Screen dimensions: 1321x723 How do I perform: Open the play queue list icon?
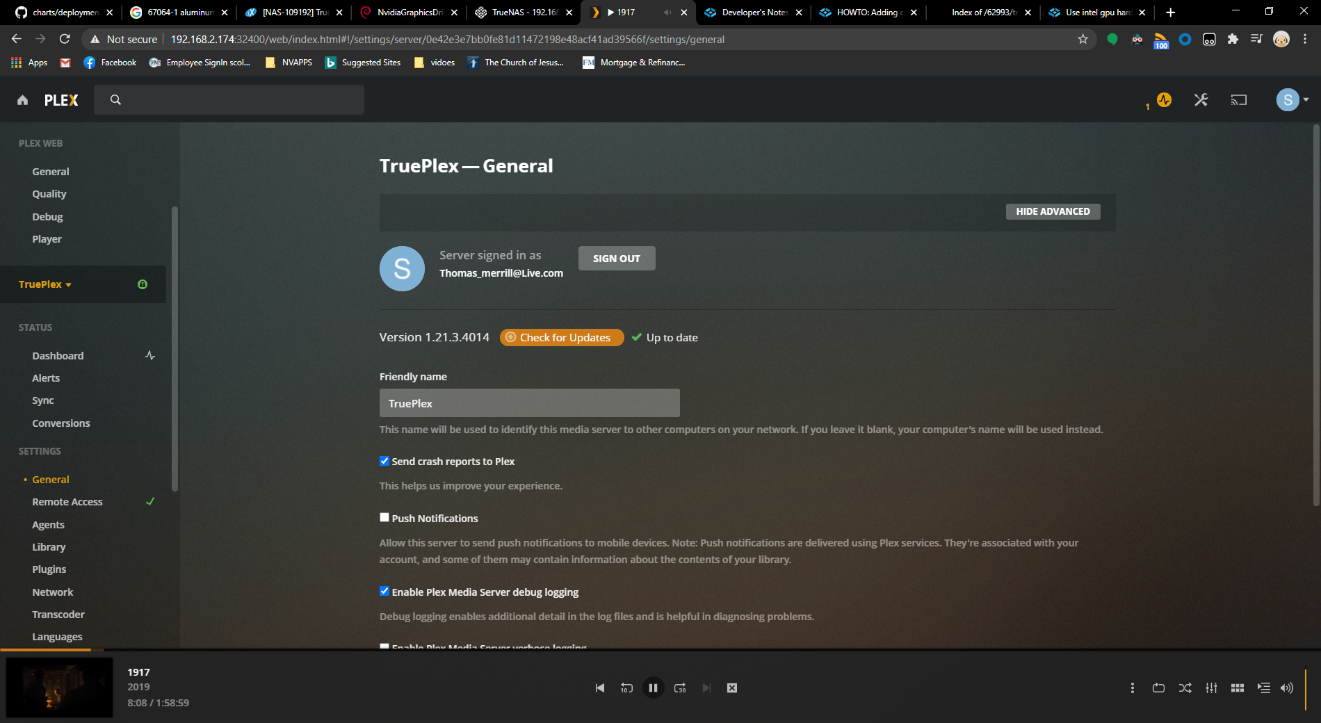tap(1264, 688)
